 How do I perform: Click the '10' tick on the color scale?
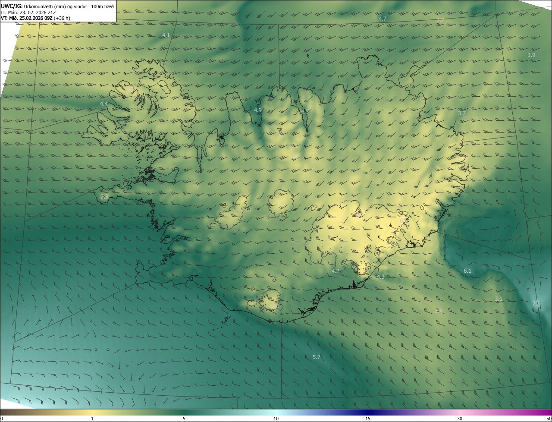(x=276, y=419)
